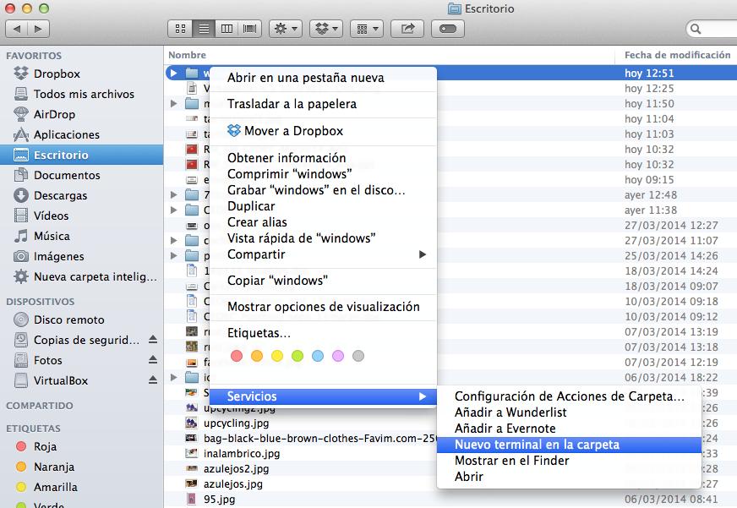737x508 pixels.
Task: Switch to icon view in toolbar
Action: click(180, 29)
